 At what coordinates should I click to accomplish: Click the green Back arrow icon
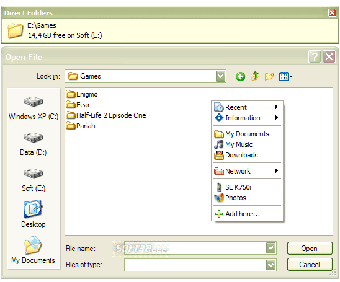tap(240, 76)
